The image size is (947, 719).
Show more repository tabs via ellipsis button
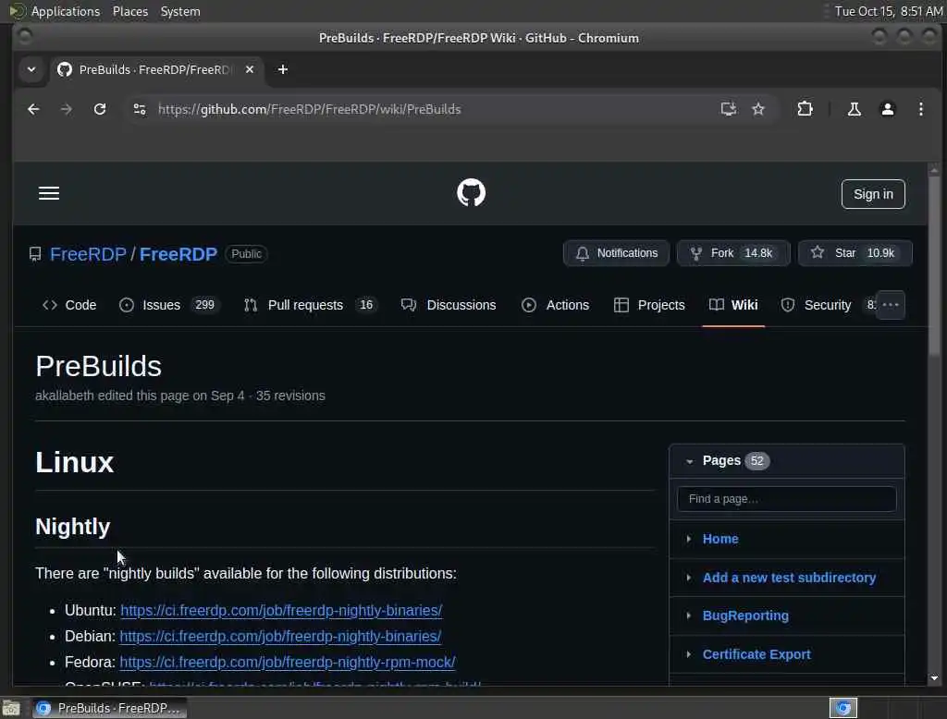(891, 305)
